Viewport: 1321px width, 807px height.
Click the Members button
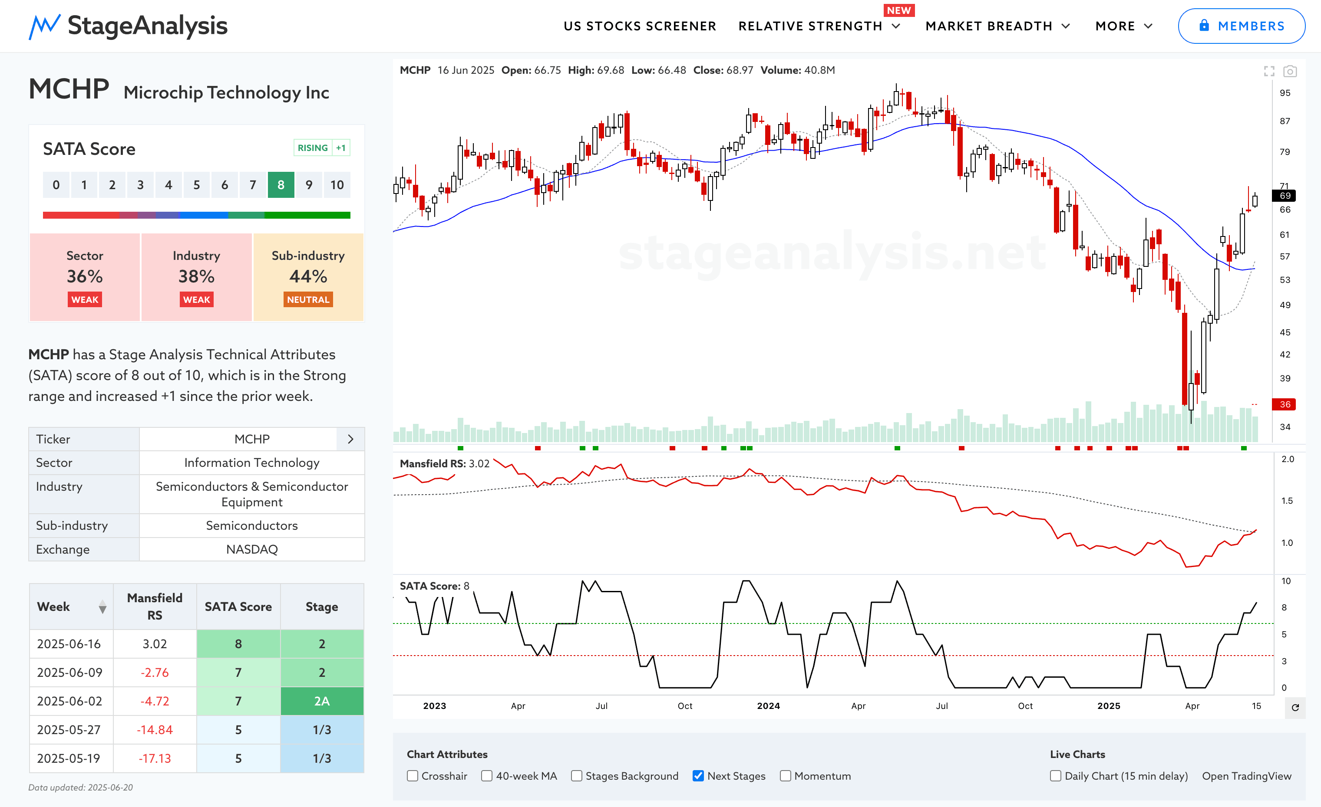pyautogui.click(x=1241, y=26)
